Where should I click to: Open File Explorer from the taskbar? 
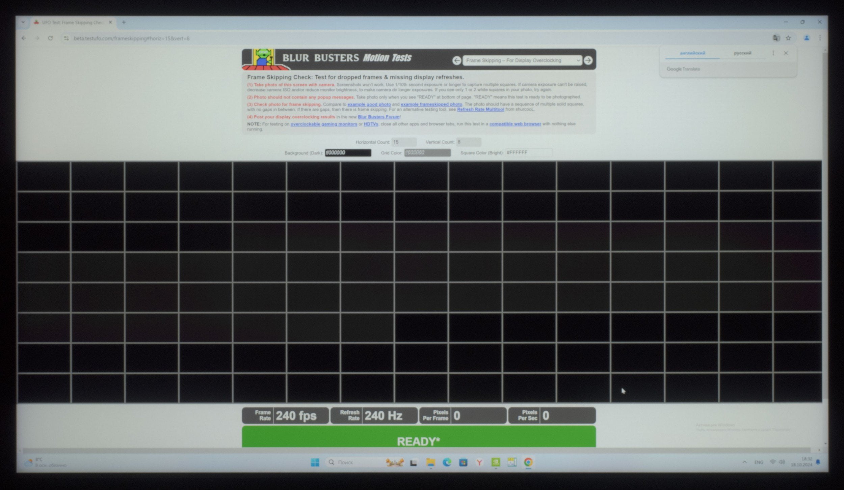pos(430,463)
